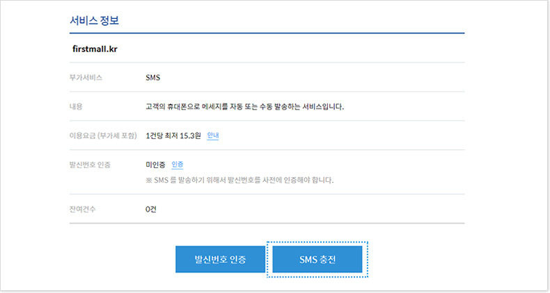Click the blue divider under 서비스 정보
This screenshot has width=550, height=293.
pos(267,33)
